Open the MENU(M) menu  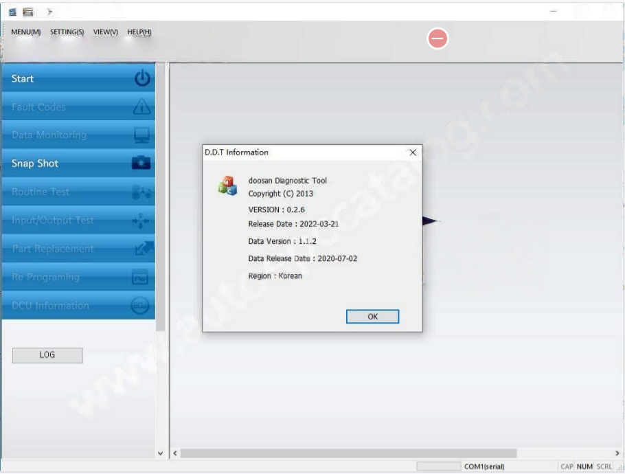click(x=26, y=32)
